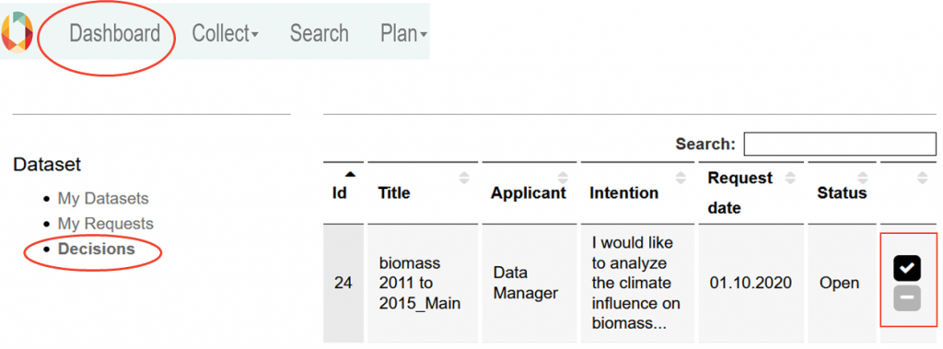Open My Datasets link

click(103, 198)
